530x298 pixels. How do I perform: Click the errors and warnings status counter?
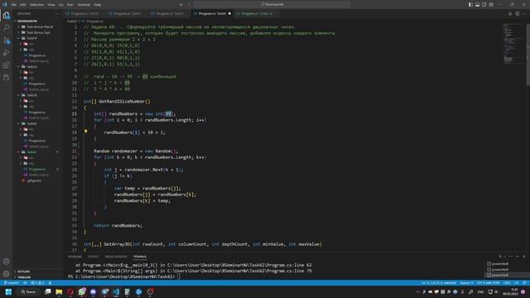(37, 283)
